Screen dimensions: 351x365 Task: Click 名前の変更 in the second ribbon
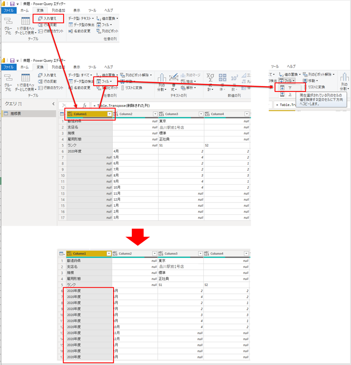coord(80,88)
